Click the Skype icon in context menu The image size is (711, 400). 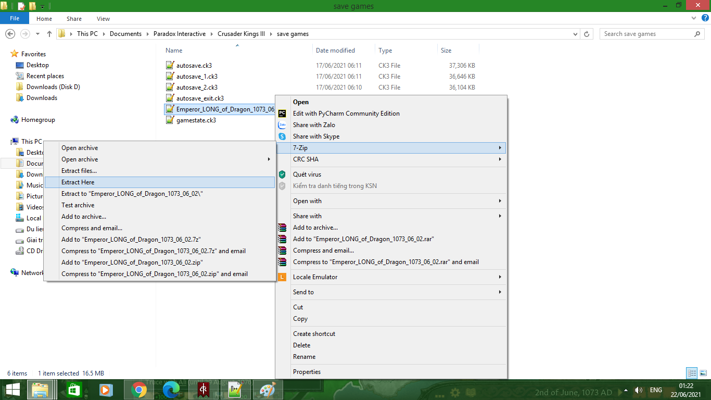pyautogui.click(x=282, y=136)
